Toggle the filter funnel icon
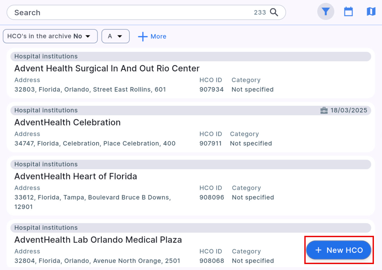Viewport: 382px width, 270px height. (326, 12)
